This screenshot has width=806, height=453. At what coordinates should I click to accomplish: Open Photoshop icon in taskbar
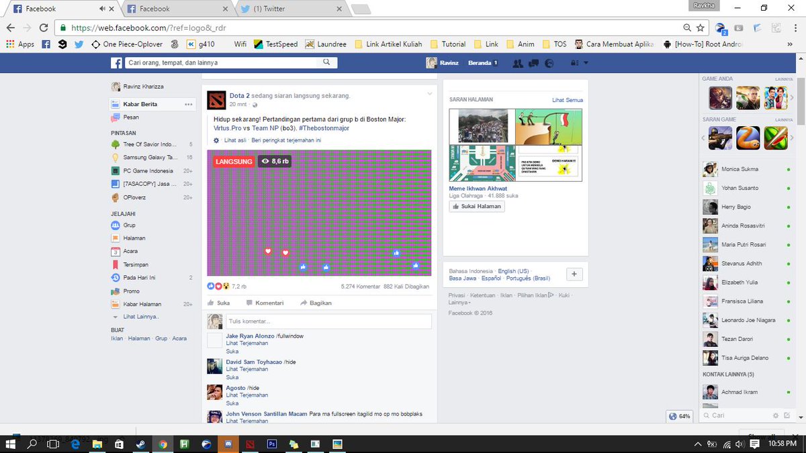coord(272,444)
